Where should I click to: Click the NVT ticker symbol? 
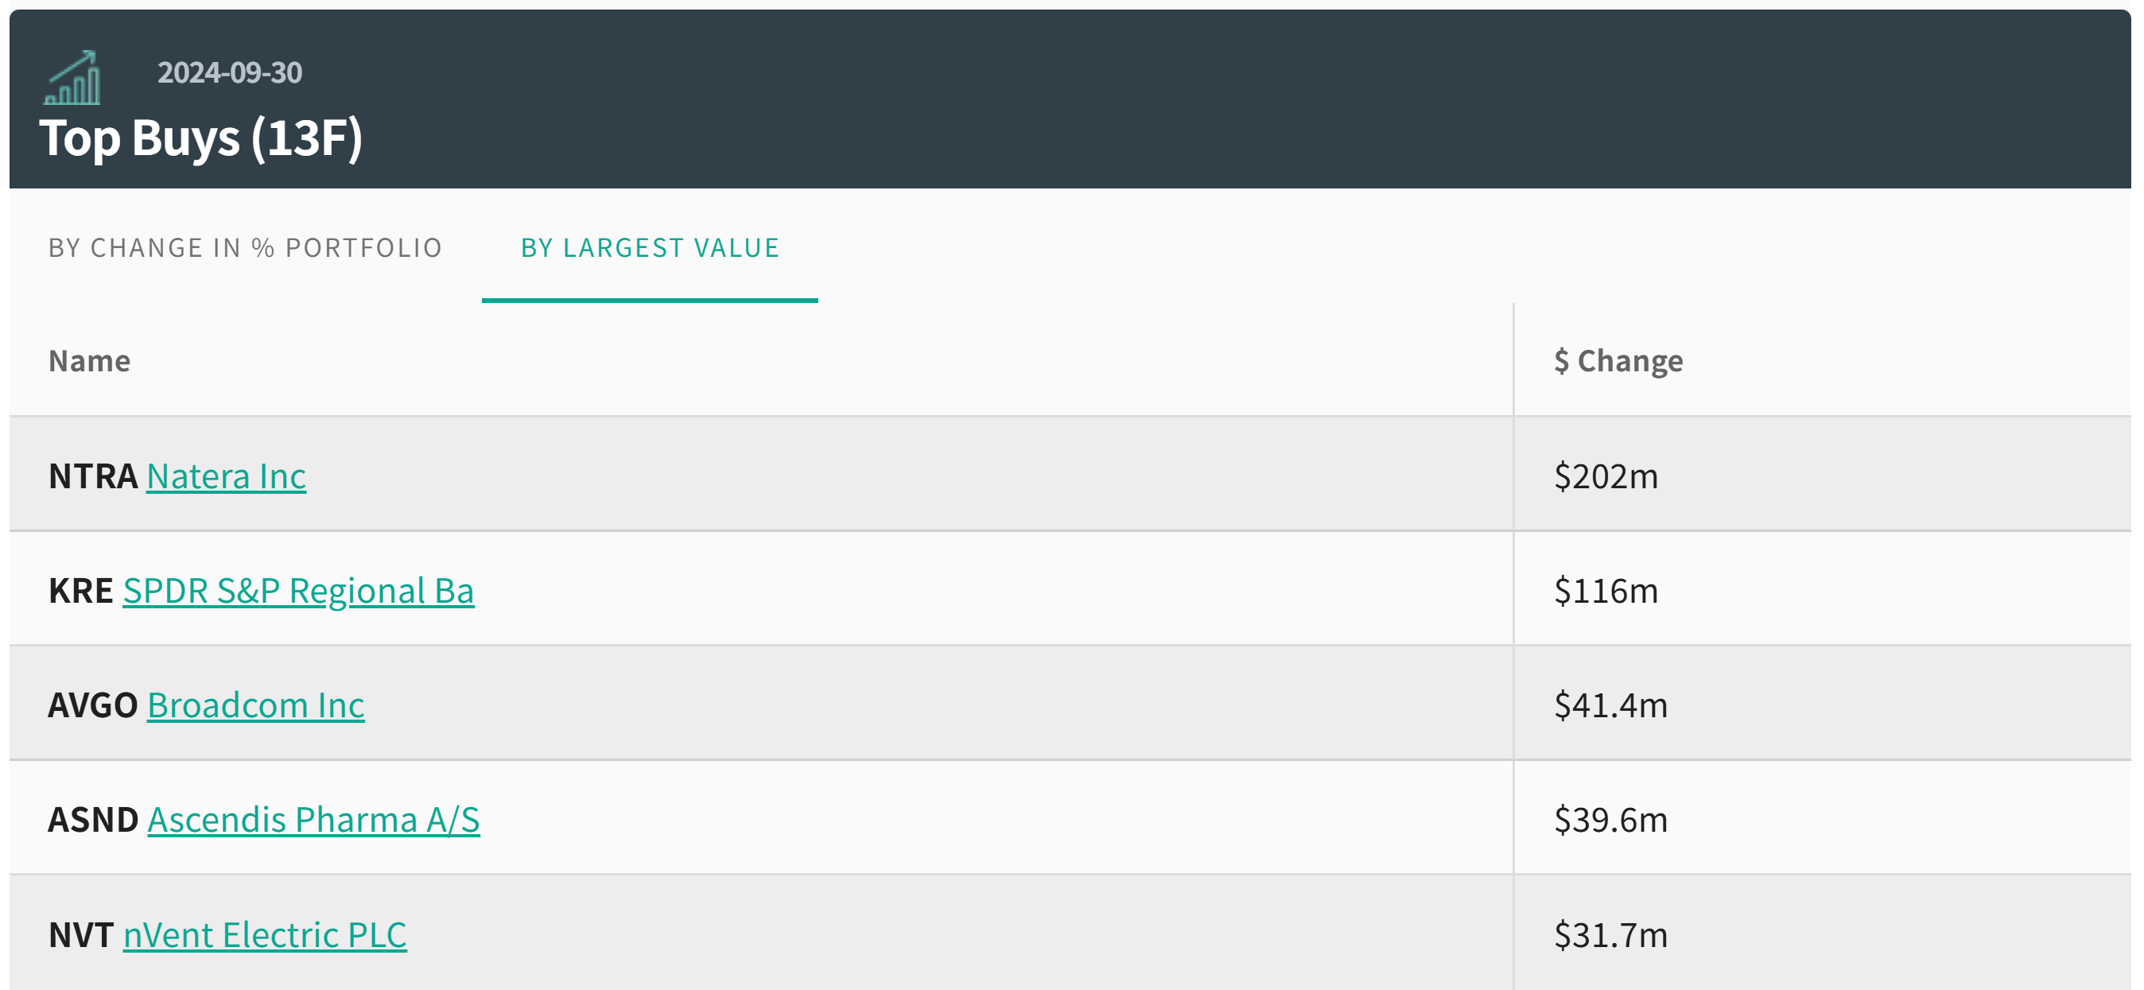pos(81,935)
